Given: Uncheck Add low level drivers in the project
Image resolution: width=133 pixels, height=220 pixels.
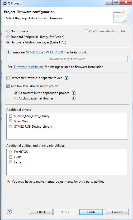Looking at the screenshot, I should (8, 86).
